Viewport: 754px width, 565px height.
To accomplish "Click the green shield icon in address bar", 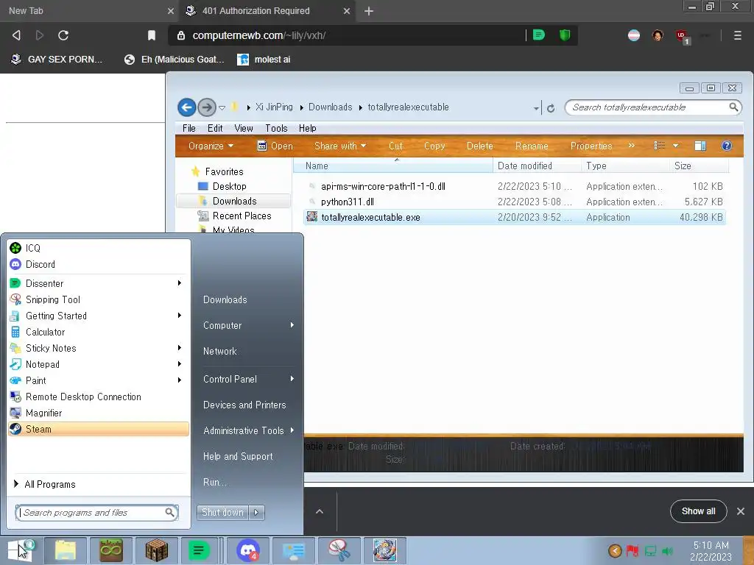I will (565, 35).
